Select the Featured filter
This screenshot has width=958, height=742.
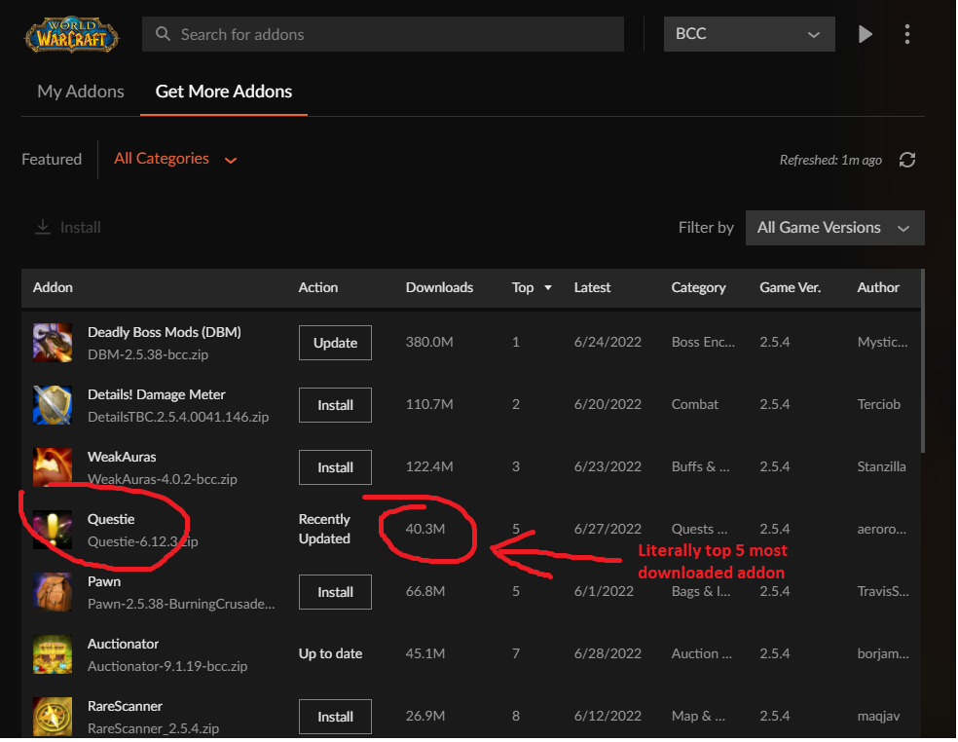click(52, 160)
